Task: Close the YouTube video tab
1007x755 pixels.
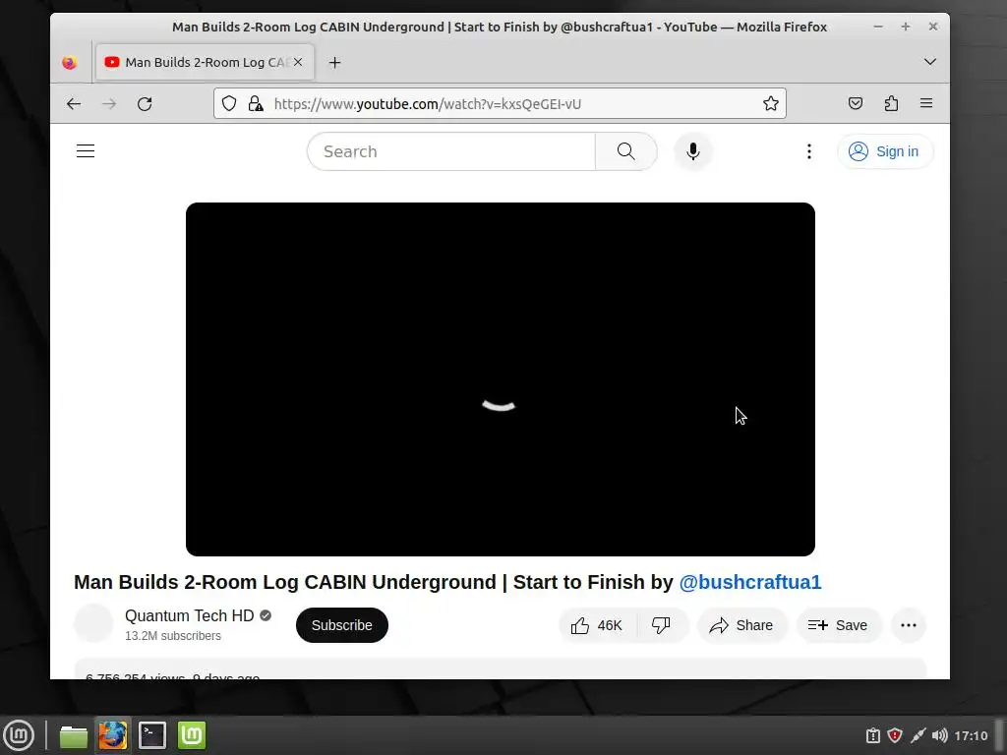Action: pyautogui.click(x=298, y=62)
